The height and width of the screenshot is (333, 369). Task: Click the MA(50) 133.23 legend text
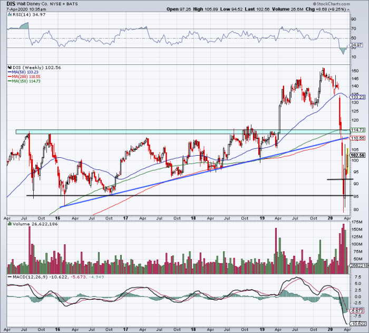click(25, 72)
